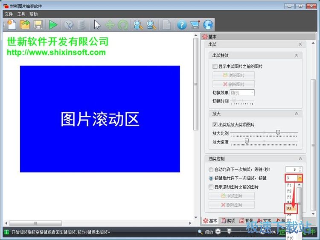The image size is (320, 240).
Task: Choose F5 from the key list
Action: click(291, 209)
